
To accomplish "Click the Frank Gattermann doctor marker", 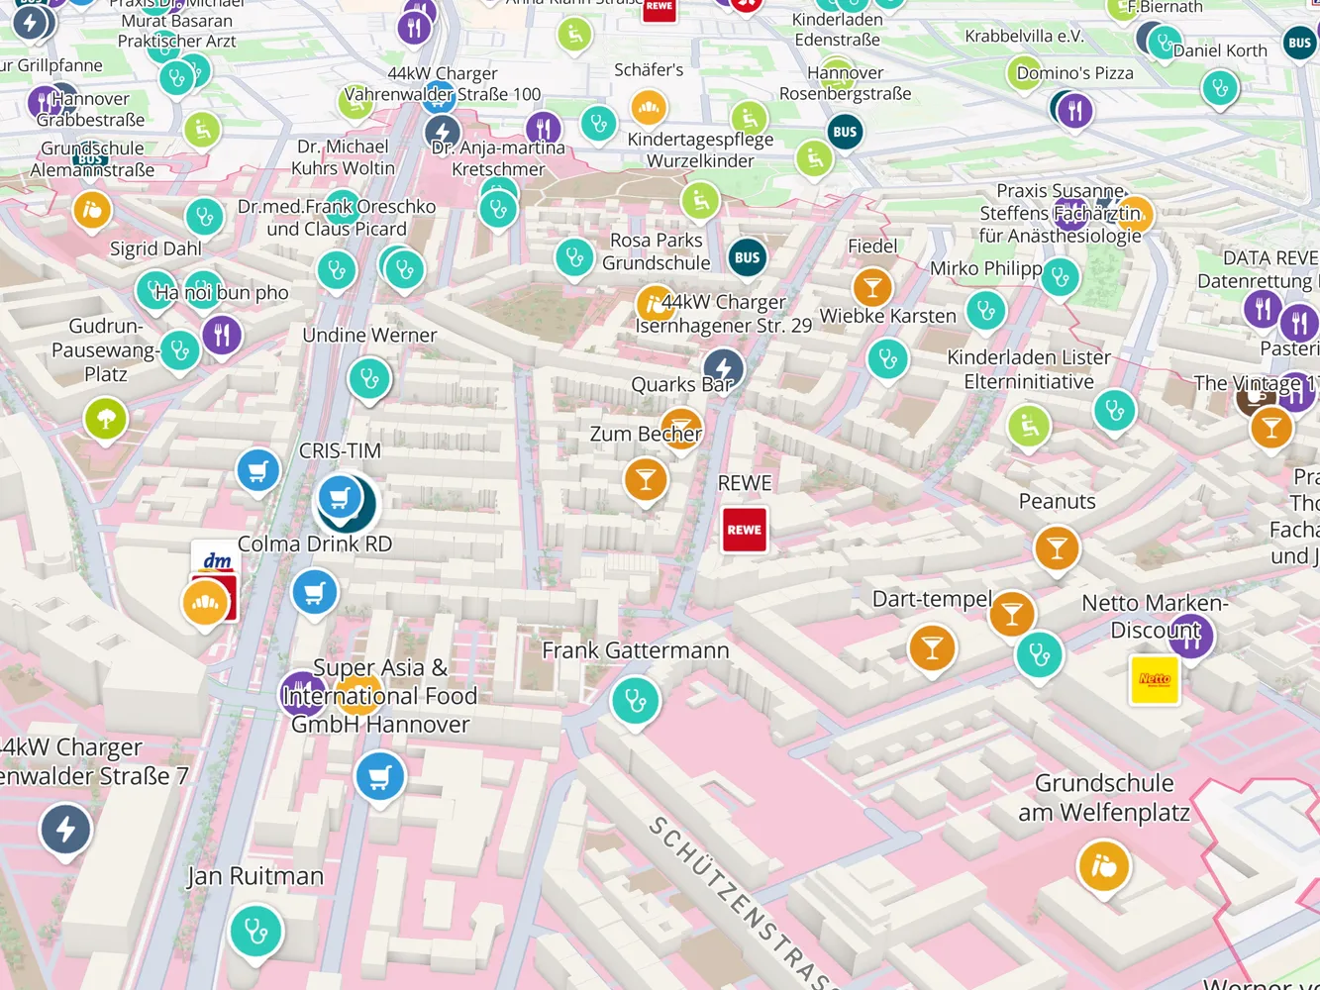I will pyautogui.click(x=636, y=701).
